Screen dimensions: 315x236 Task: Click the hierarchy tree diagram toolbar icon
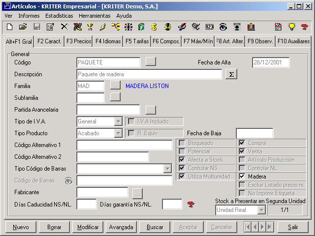point(116,27)
